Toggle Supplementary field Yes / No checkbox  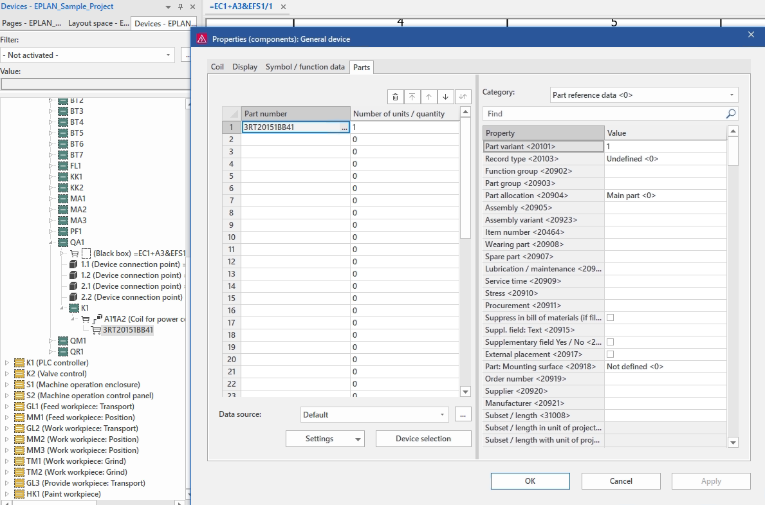point(610,342)
